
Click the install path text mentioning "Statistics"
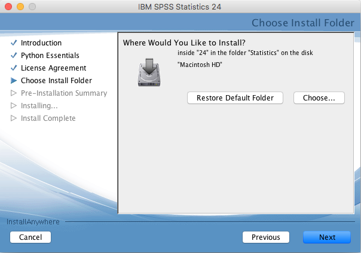click(x=245, y=53)
